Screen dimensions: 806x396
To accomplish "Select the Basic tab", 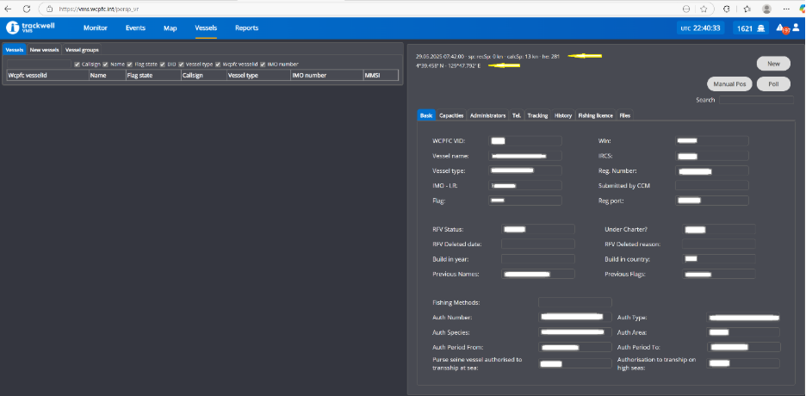I will [x=426, y=115].
